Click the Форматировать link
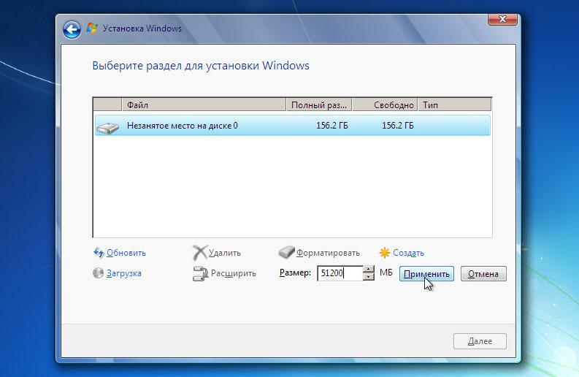 (328, 253)
